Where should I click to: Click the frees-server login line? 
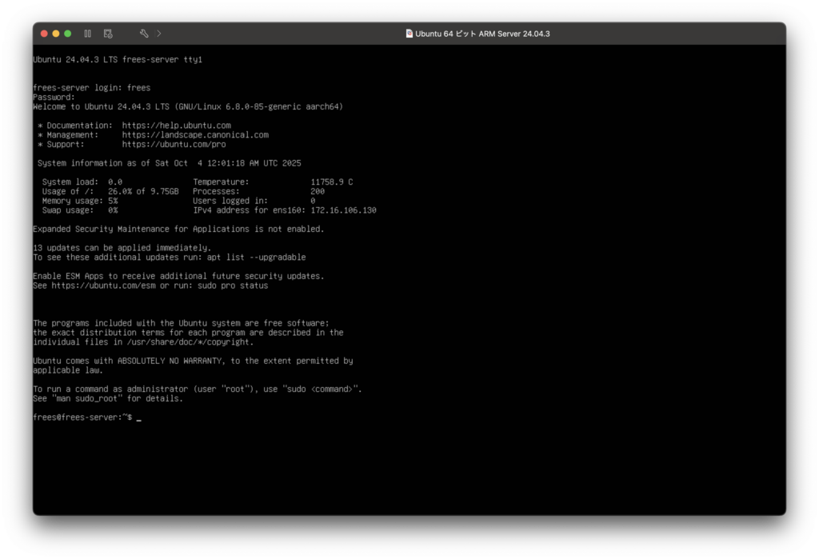point(91,88)
